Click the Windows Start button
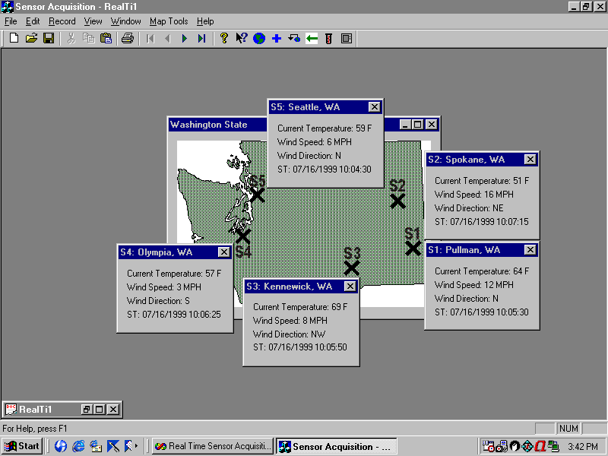 click(22, 446)
